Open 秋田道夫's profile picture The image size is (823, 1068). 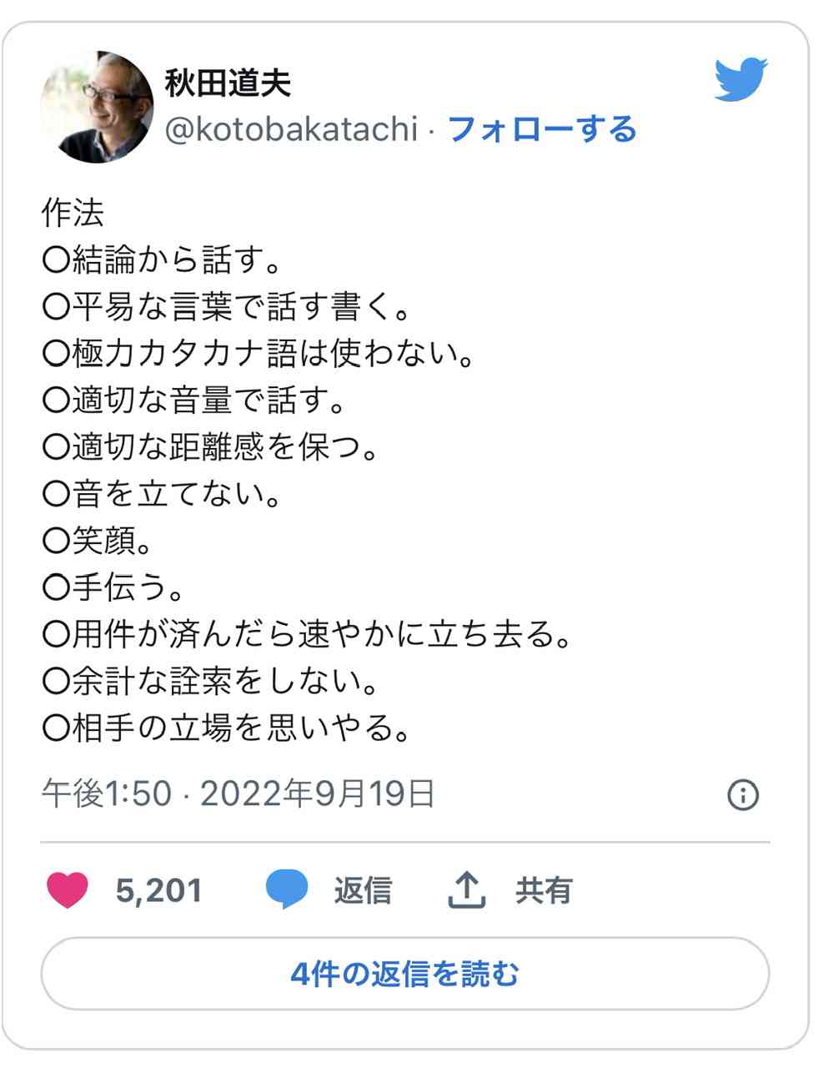point(97,107)
